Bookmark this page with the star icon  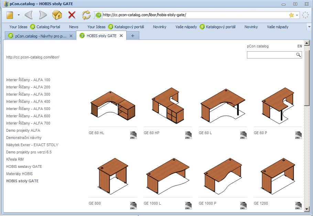pyautogui.click(x=291, y=15)
